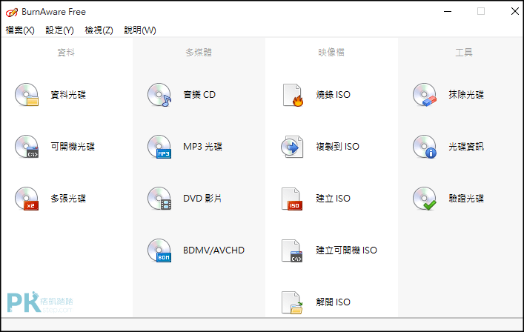
Task: Click the 工具 column heading
Action: [464, 53]
